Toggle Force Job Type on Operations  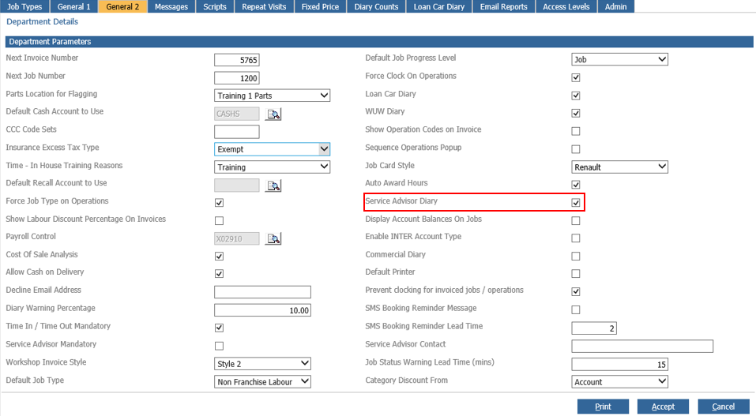pos(219,202)
